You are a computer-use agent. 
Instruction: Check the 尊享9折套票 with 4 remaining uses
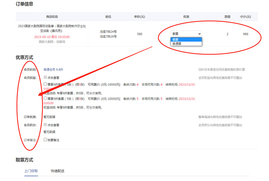[45, 84]
